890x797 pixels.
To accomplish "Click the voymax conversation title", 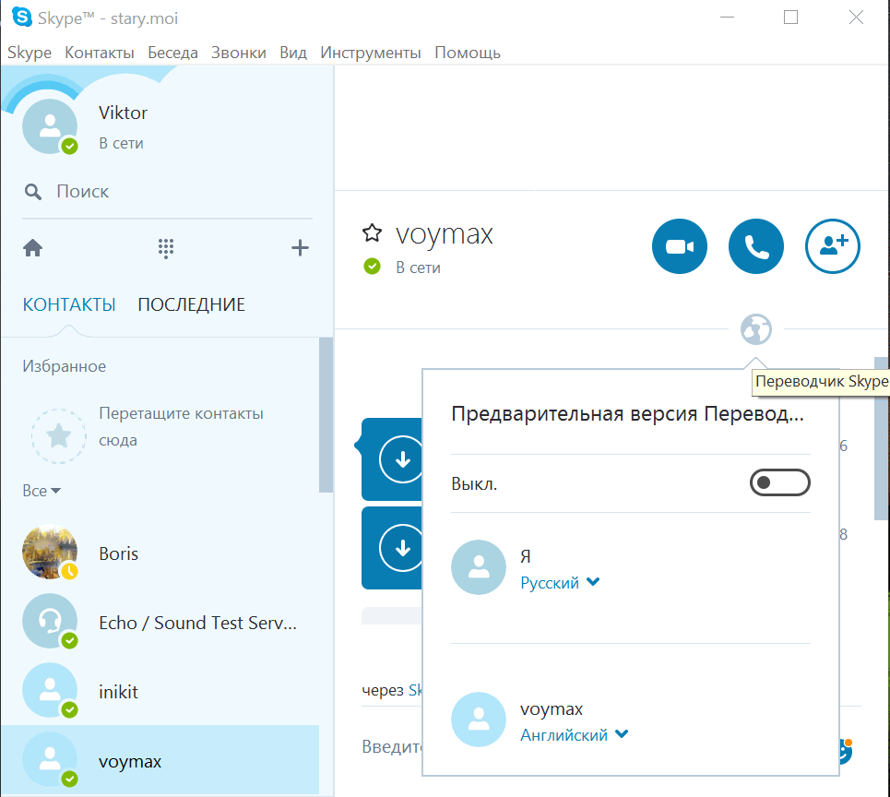I will [x=444, y=234].
